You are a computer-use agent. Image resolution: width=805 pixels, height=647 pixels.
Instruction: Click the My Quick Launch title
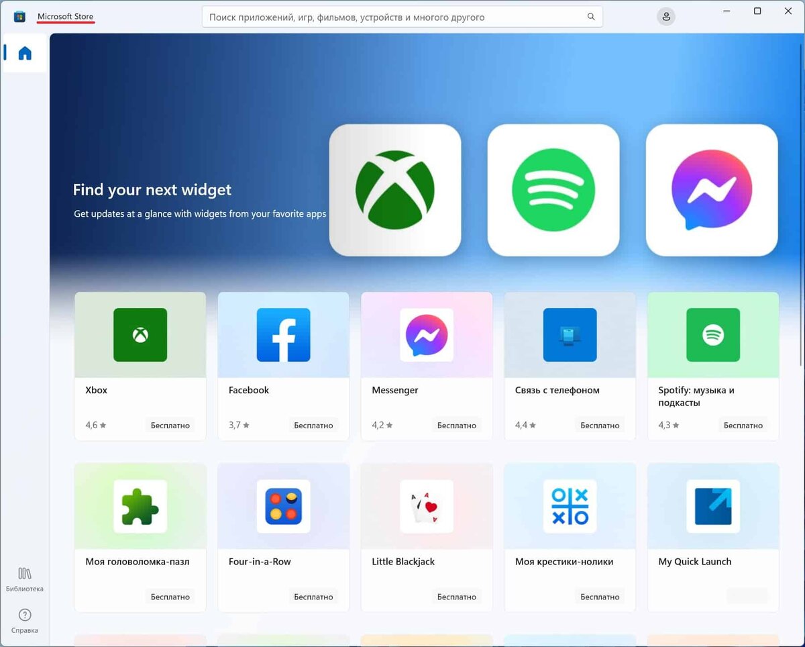coord(695,562)
